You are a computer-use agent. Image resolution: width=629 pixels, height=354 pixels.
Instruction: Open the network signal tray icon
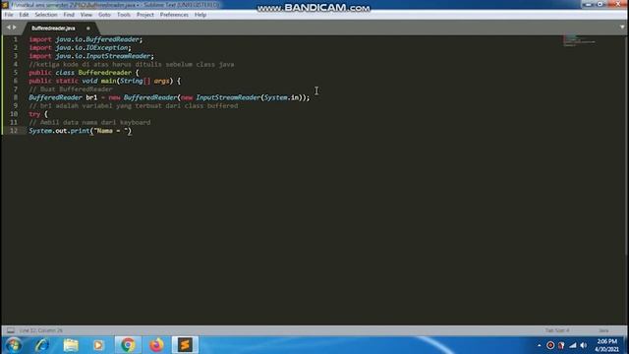pyautogui.click(x=573, y=345)
